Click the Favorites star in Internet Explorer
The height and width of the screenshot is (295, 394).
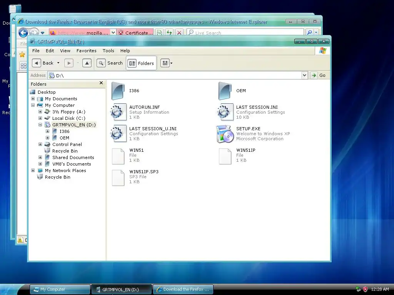pos(22,54)
